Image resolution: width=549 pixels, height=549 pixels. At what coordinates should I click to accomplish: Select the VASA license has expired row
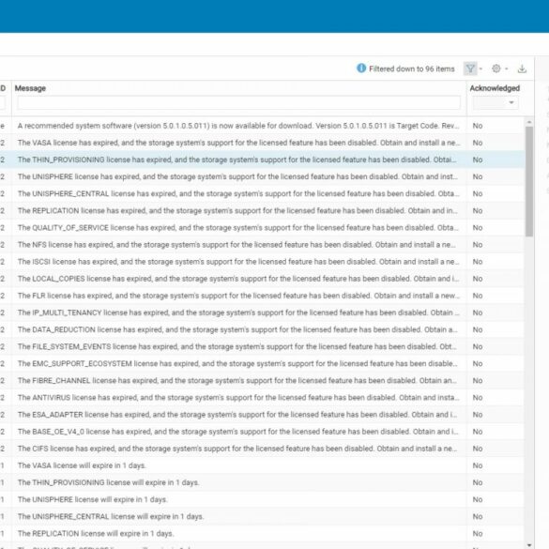(262, 143)
